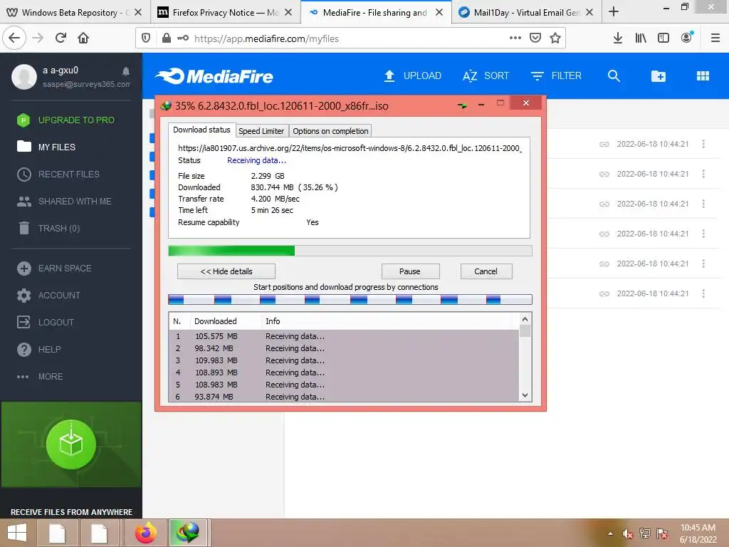Toggle the Firefox sidebar

pyautogui.click(x=664, y=38)
